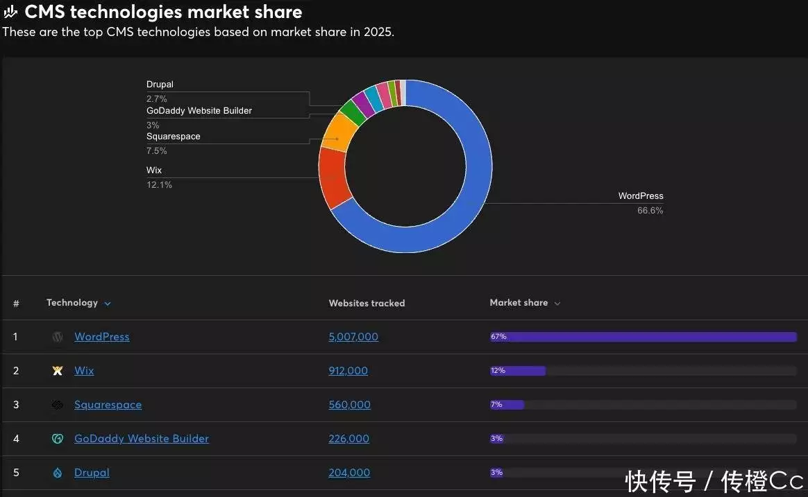Open the Squarespace technology link
This screenshot has width=808, height=497.
coord(108,405)
